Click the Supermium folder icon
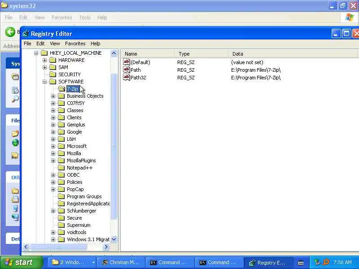This screenshot has height=269, width=359. pos(61,225)
